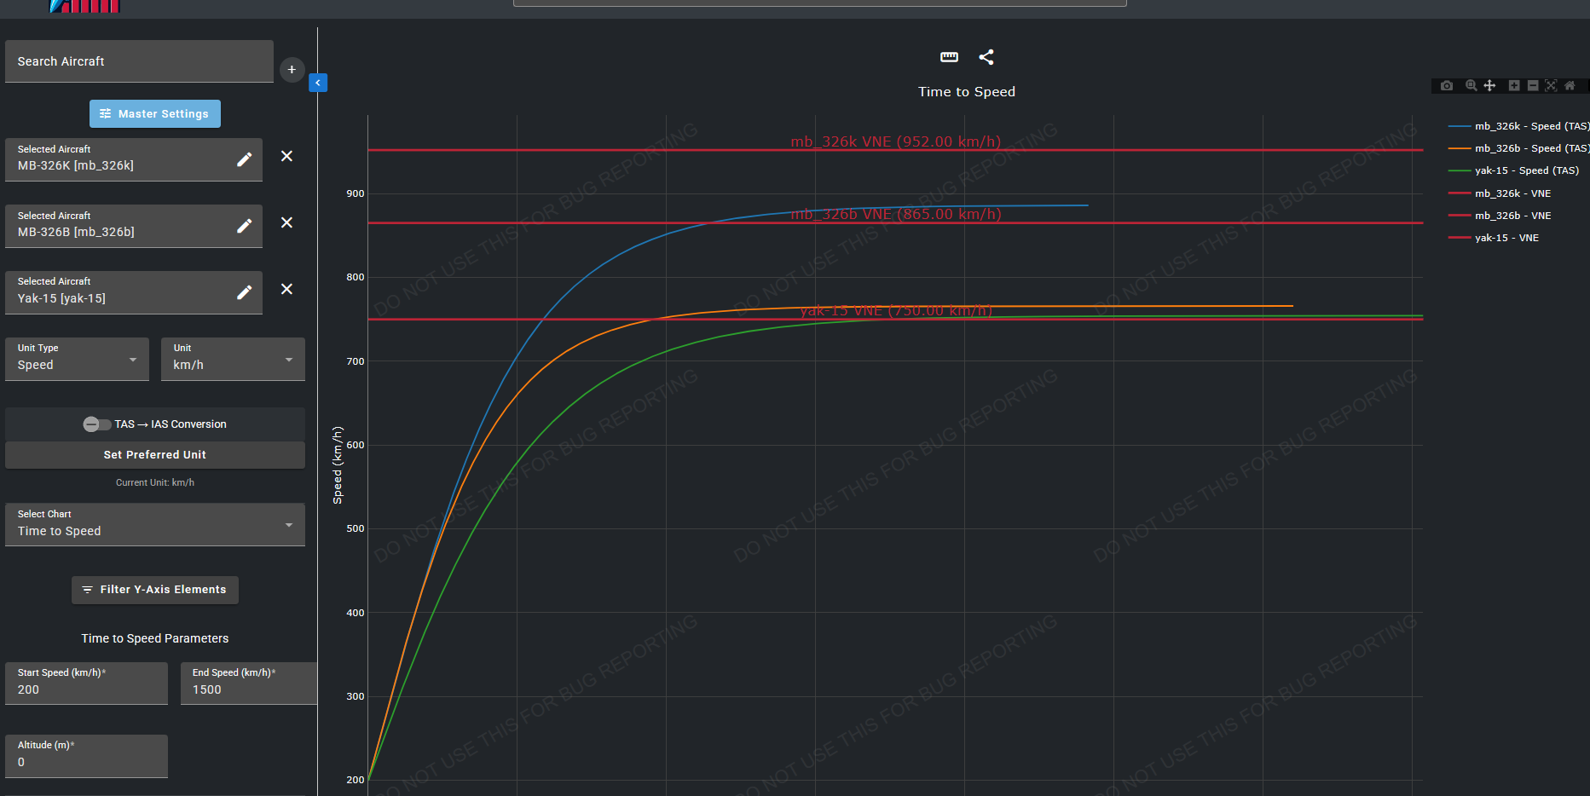
Task: Collapse the sidebar with the chevron button
Action: click(318, 83)
